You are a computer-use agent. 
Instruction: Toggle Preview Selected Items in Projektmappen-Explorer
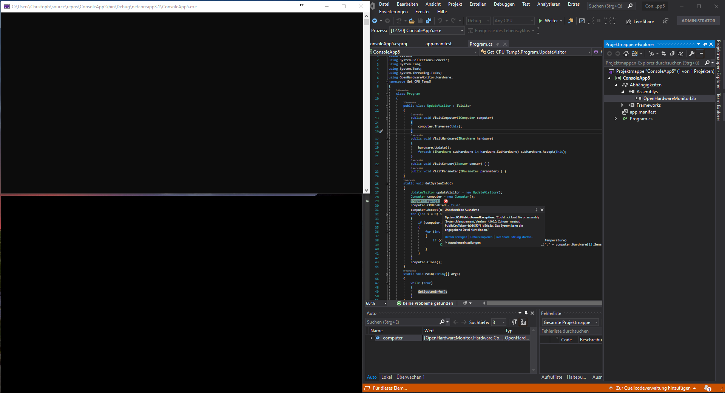coord(700,54)
